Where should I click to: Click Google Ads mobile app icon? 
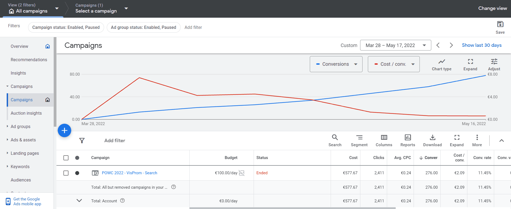click(x=8, y=201)
